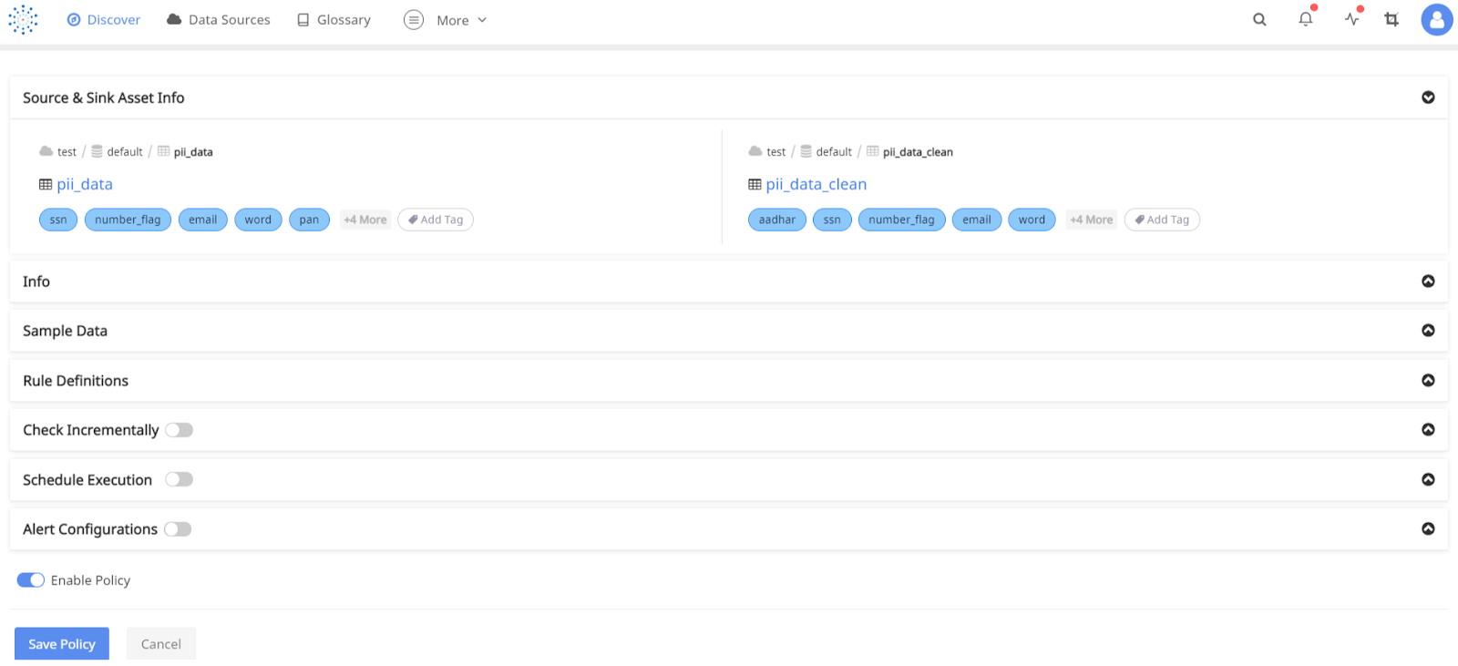Click the cloud icon in sink breadcrumb

tap(755, 151)
